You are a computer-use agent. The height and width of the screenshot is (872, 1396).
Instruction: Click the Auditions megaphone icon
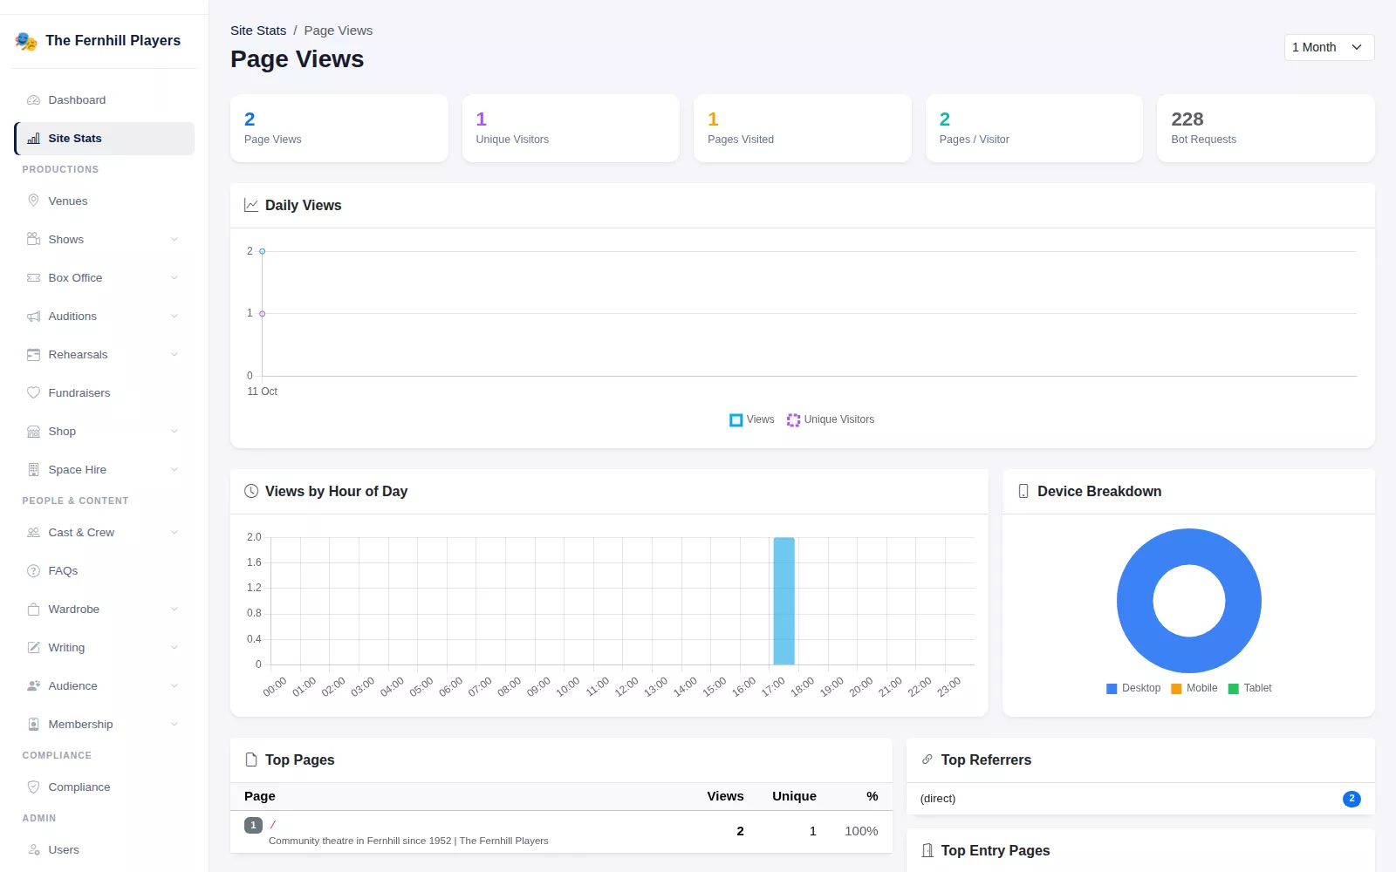click(33, 317)
